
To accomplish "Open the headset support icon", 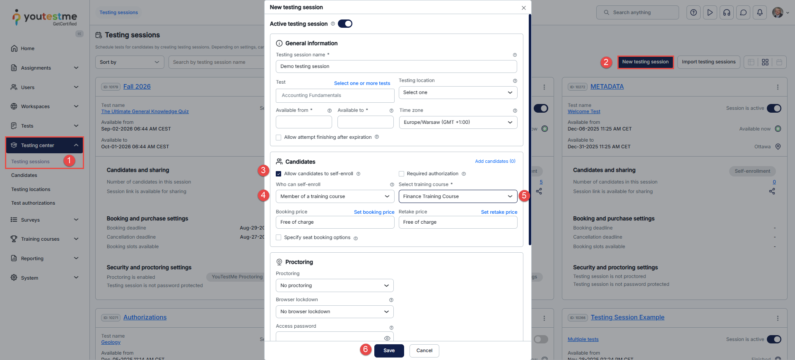I will click(x=726, y=12).
